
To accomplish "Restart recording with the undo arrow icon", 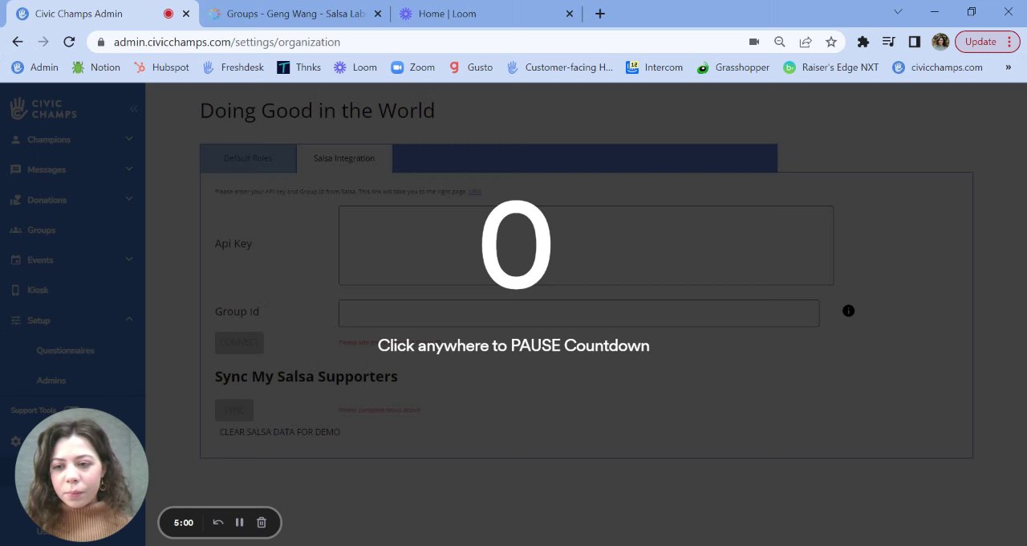I will [217, 522].
